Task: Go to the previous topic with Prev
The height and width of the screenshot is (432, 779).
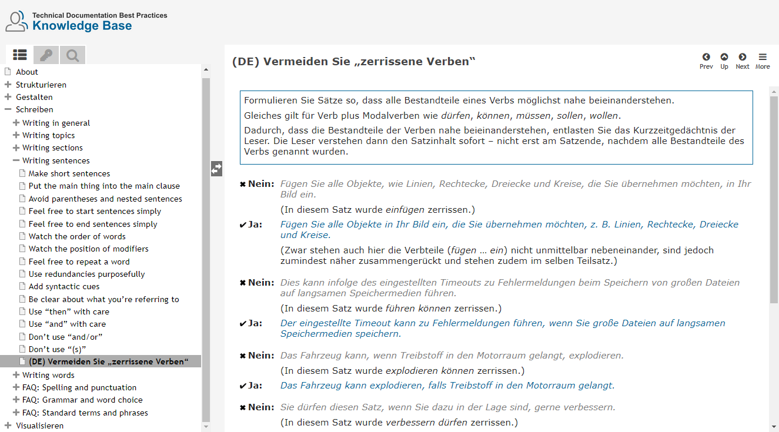Action: click(x=706, y=61)
